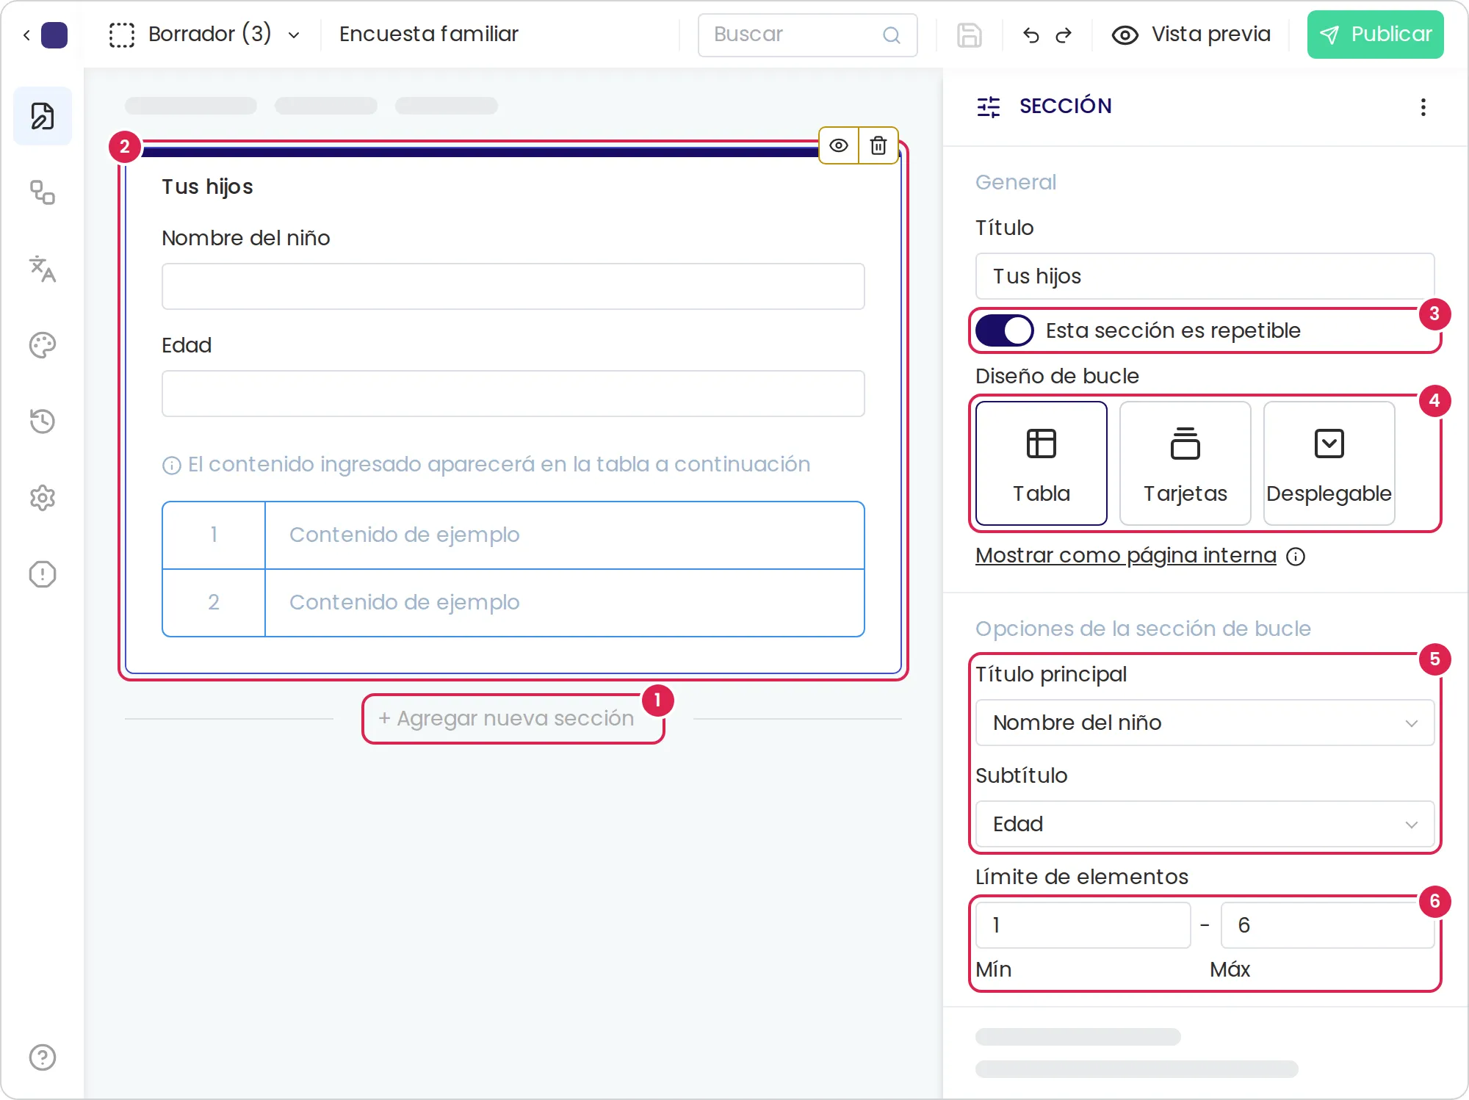Screen dimensions: 1469x1100
Task: Open the section panel three-dot menu
Action: coord(1423,107)
